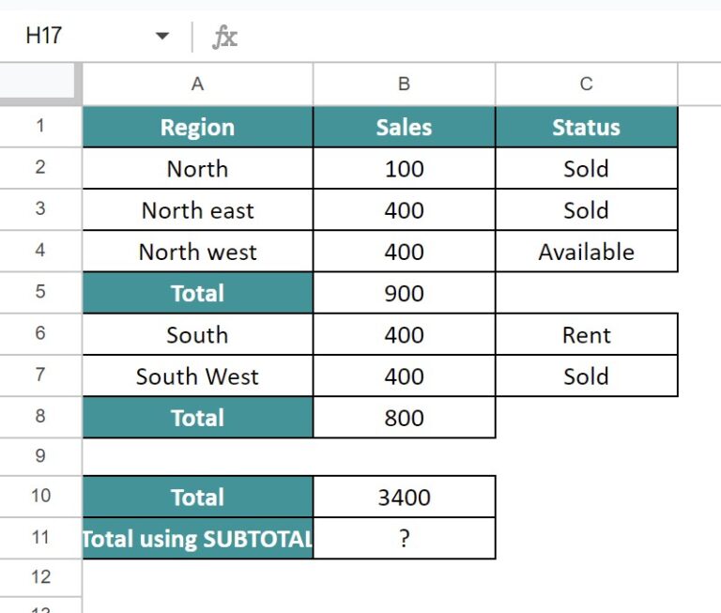Select the North east cell
The height and width of the screenshot is (613, 721).
(198, 209)
